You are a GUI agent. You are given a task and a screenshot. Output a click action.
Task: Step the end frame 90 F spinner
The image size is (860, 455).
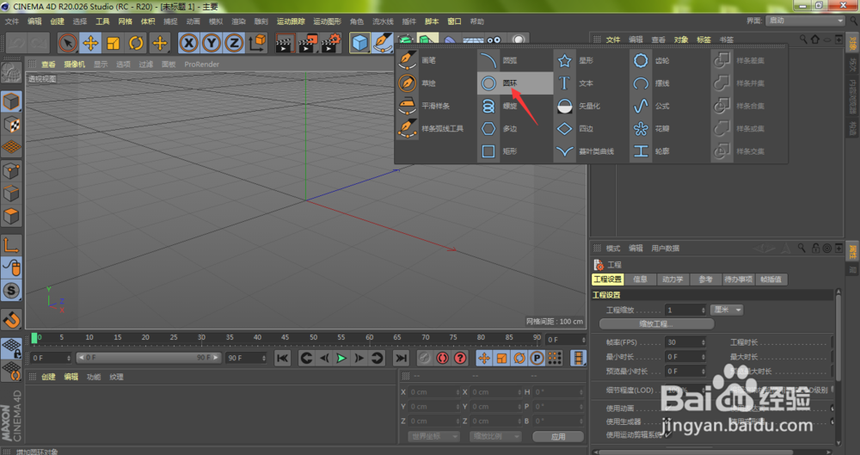pos(264,359)
